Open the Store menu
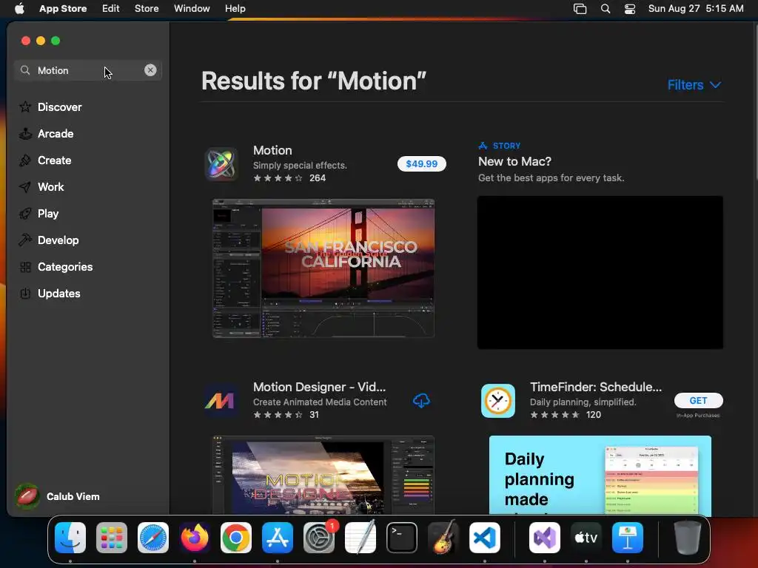Viewport: 758px width, 568px height. pyautogui.click(x=147, y=8)
